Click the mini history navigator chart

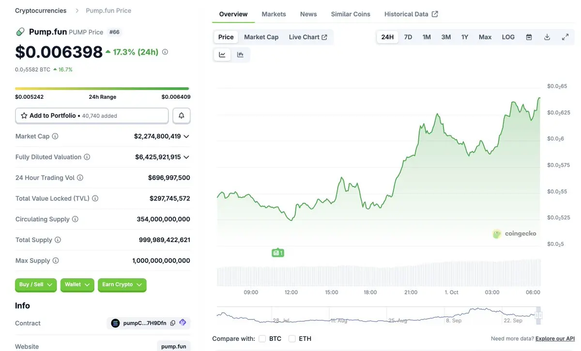pos(378,315)
